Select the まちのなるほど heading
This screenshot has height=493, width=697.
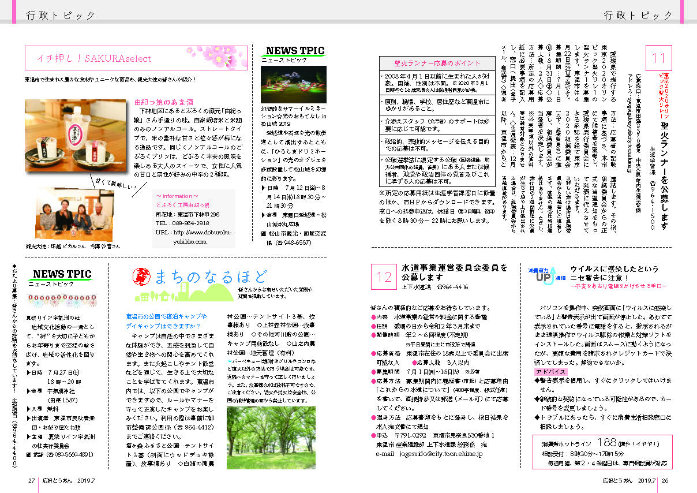point(210,277)
